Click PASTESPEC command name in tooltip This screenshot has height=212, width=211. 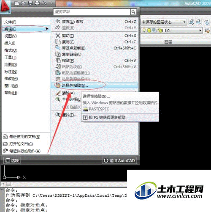pos(99,109)
